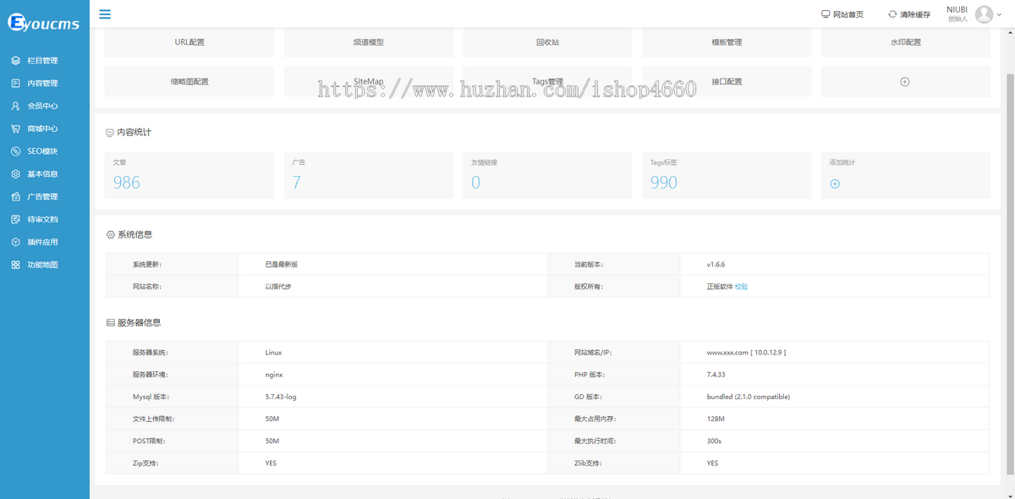Click the max execution time 300s
Screen dimensions: 1015x499
(x=715, y=441)
